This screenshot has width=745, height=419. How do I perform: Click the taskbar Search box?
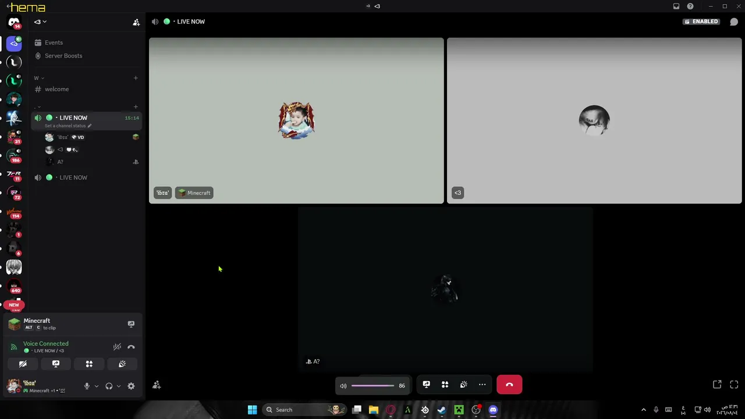tap(304, 410)
